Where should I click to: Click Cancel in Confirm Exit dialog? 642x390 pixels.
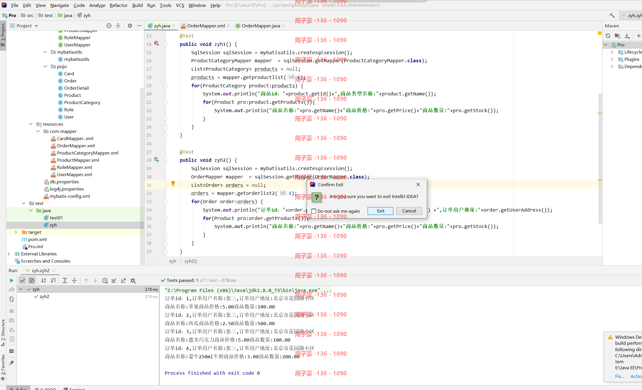[409, 211]
